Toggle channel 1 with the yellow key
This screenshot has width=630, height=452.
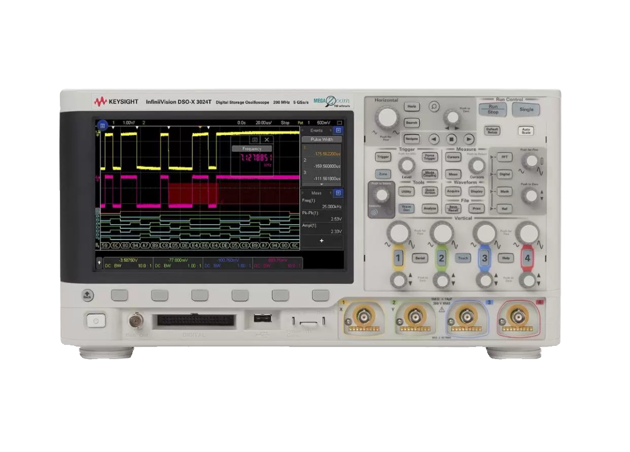[398, 258]
